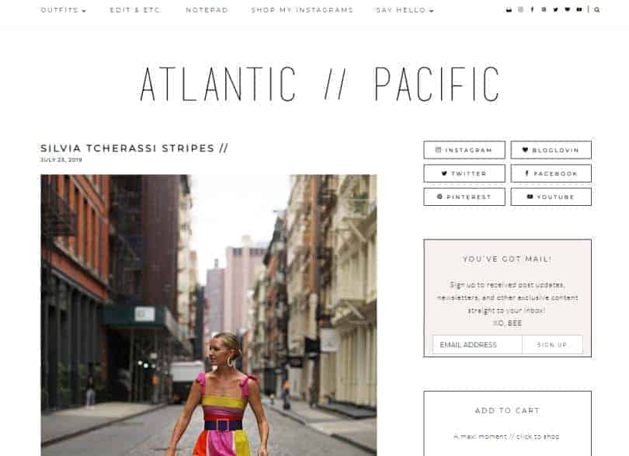
Task: Expand the Say Hello dropdown menu
Action: pos(405,10)
